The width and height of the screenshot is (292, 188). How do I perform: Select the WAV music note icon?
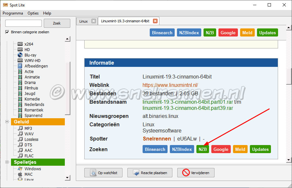point(20,134)
